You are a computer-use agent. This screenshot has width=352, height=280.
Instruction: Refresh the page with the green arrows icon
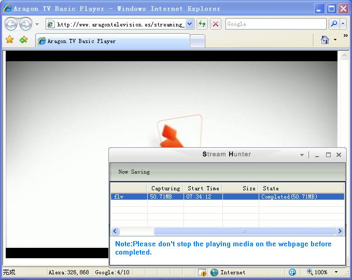pos(202,24)
